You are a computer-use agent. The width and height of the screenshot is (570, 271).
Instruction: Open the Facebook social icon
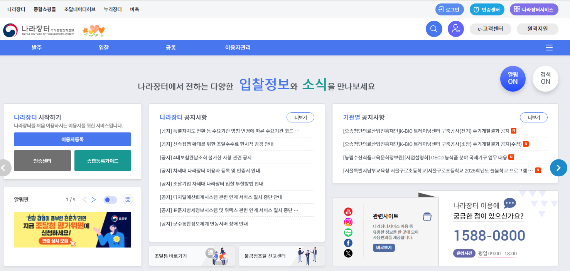coord(348,243)
